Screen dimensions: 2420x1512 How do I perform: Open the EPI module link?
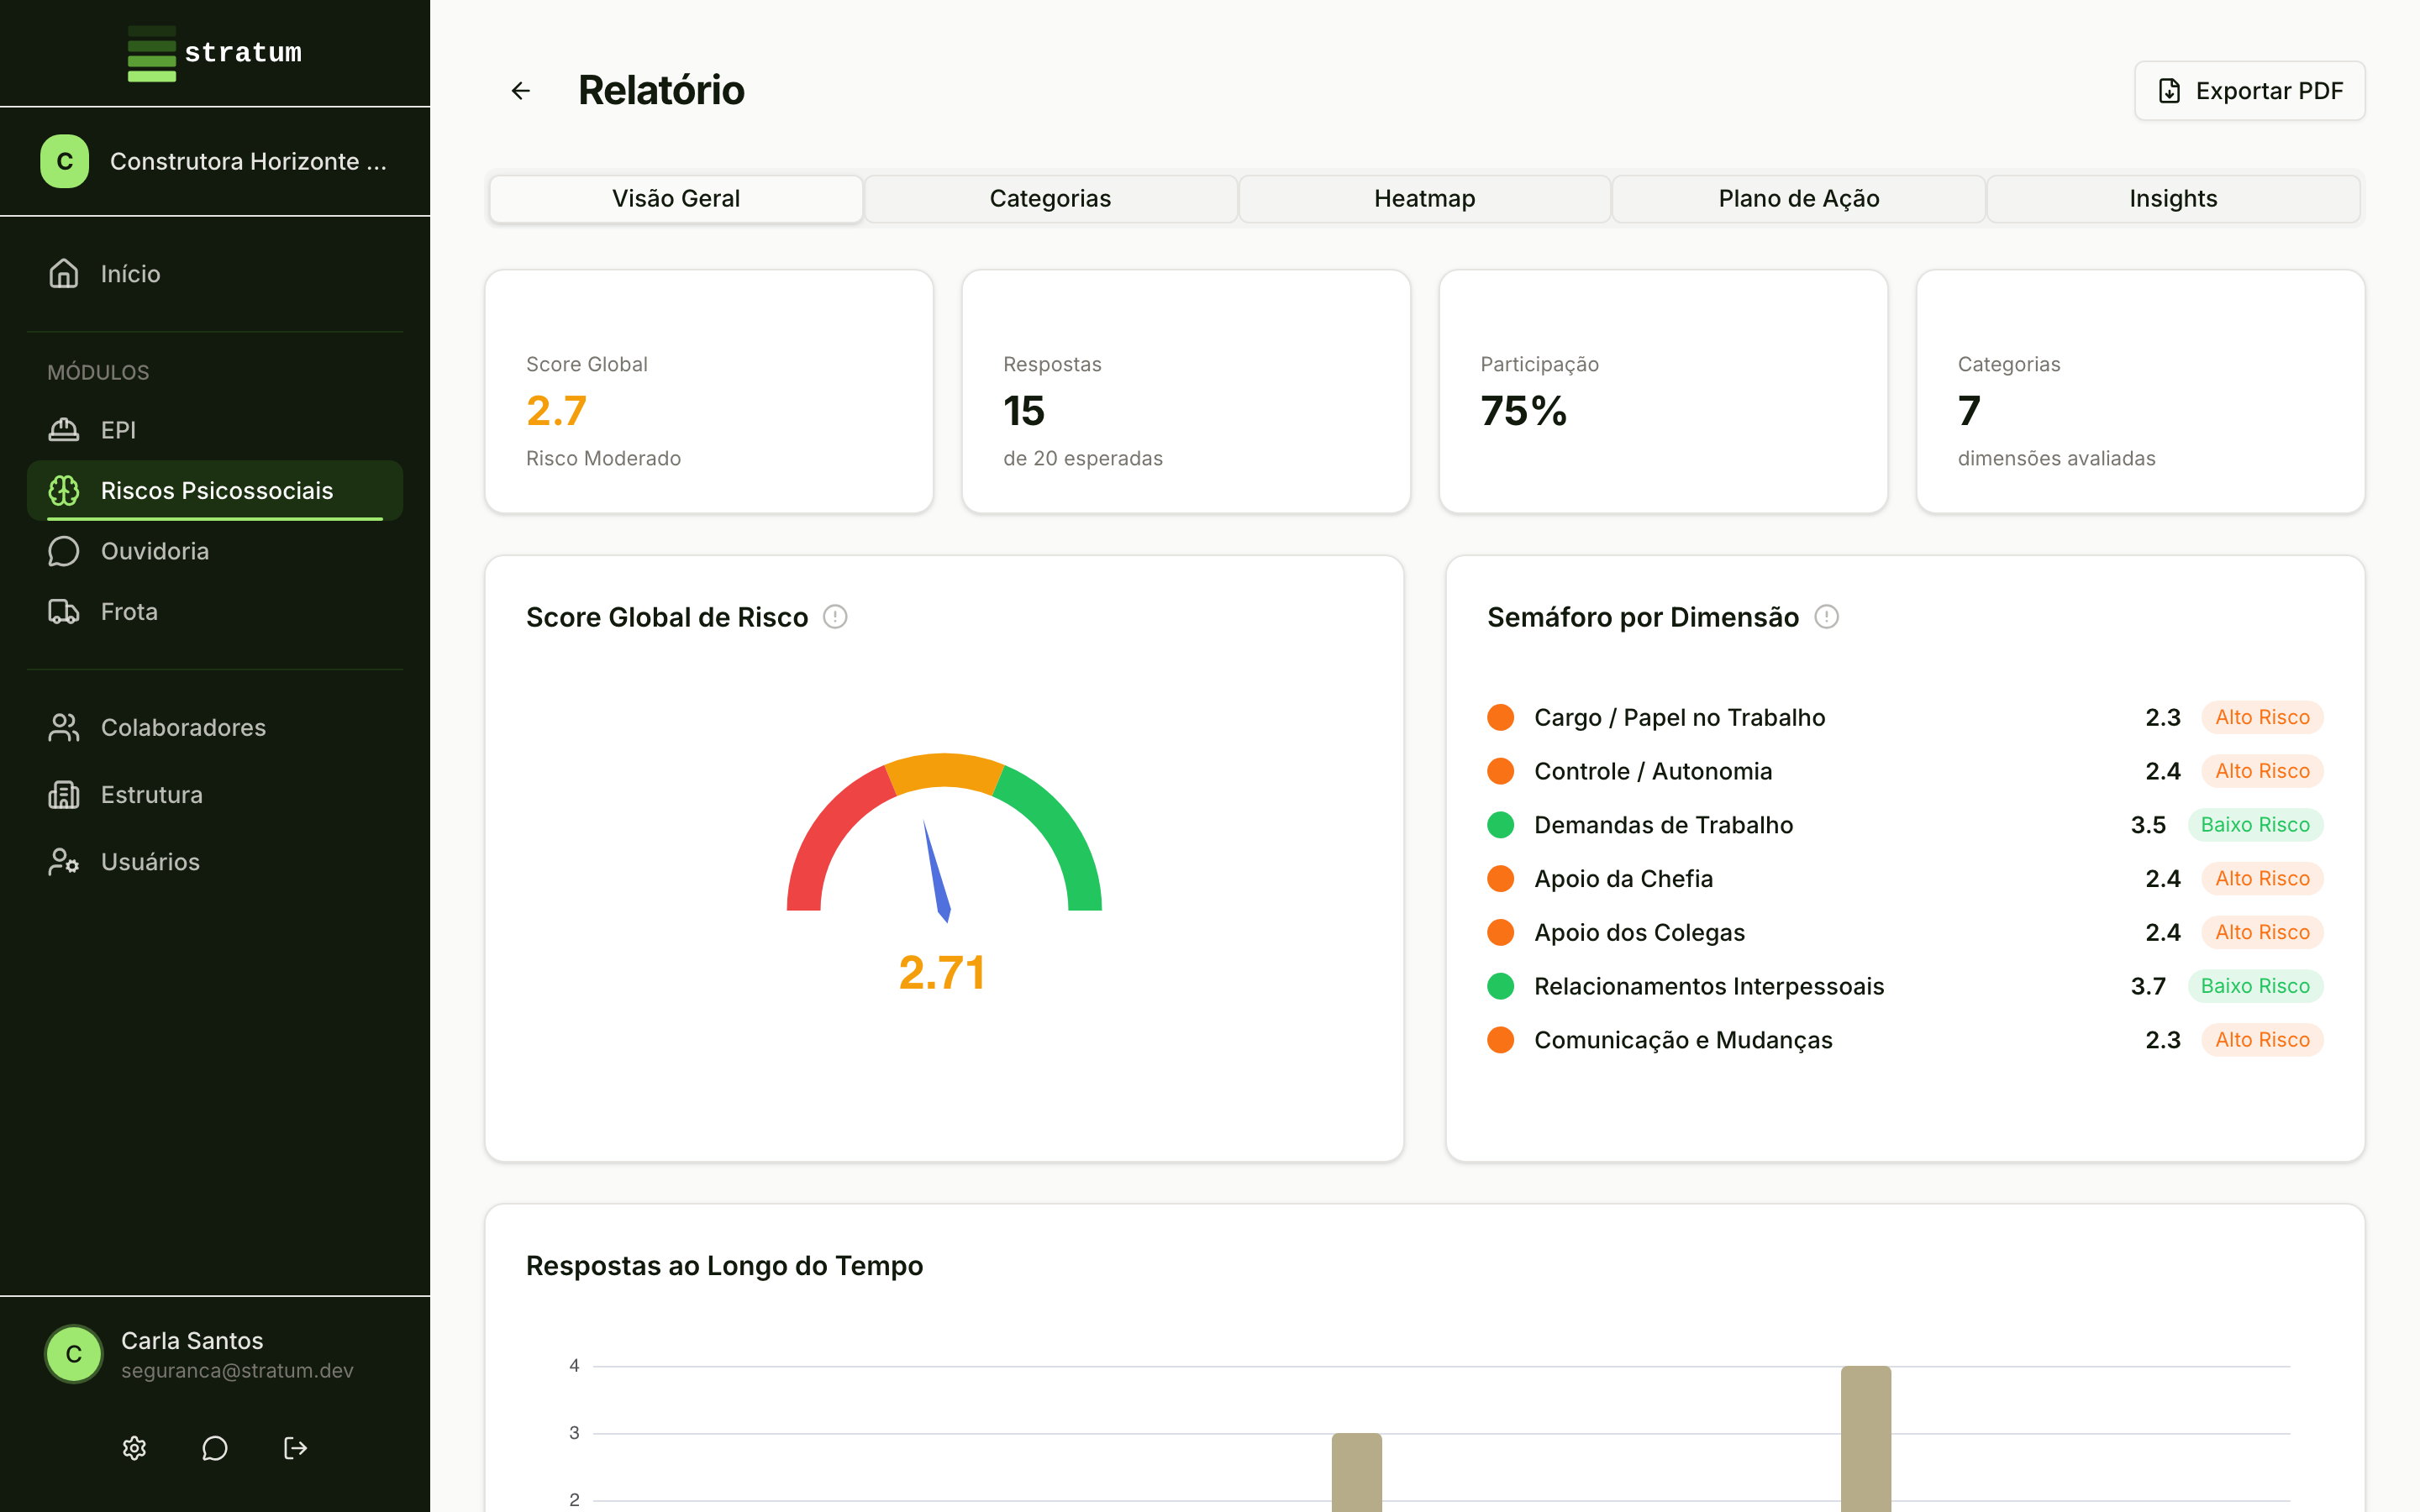(215, 430)
